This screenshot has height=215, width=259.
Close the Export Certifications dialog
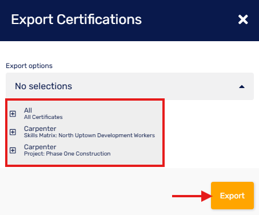click(243, 19)
